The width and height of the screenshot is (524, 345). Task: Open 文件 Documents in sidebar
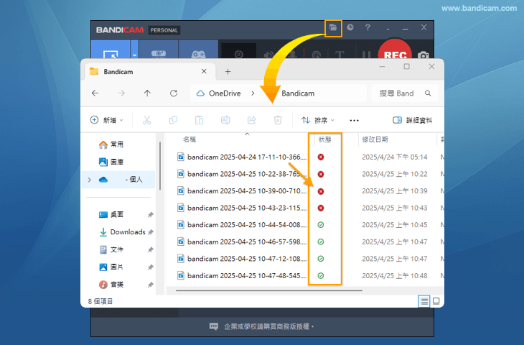111,249
